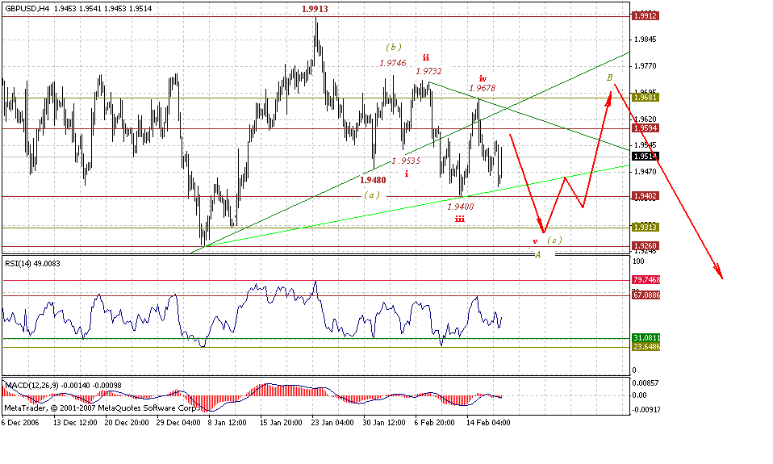Select the 6 Dec 2006 date label
This screenshot has height=464, width=773.
click(20, 423)
